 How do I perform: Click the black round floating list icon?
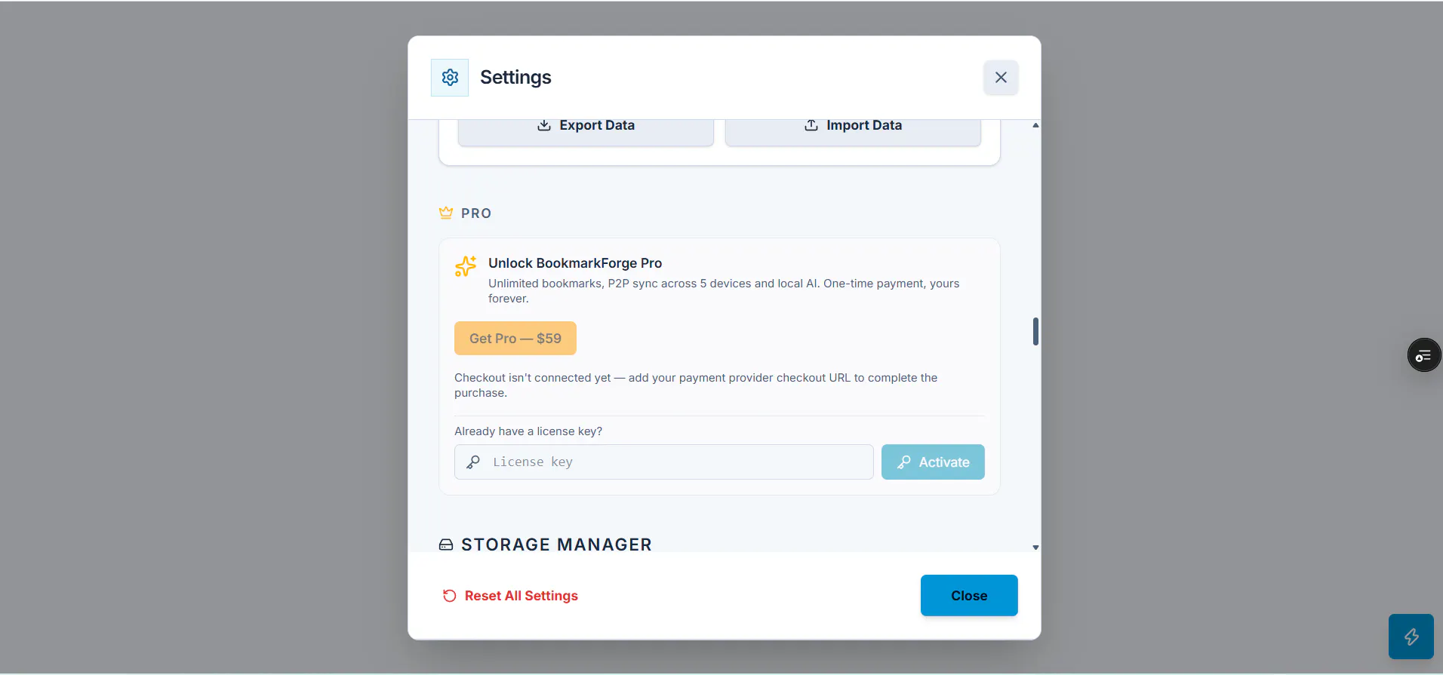tap(1424, 355)
